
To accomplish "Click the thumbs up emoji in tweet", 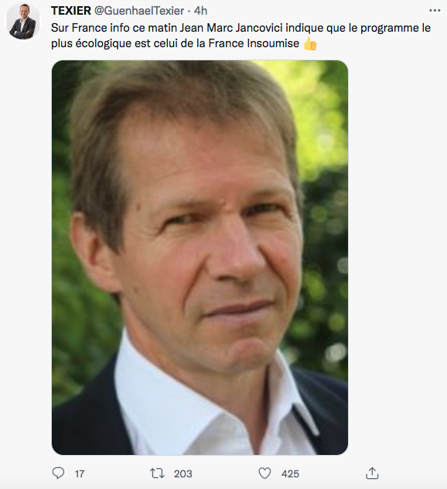I will click(310, 43).
